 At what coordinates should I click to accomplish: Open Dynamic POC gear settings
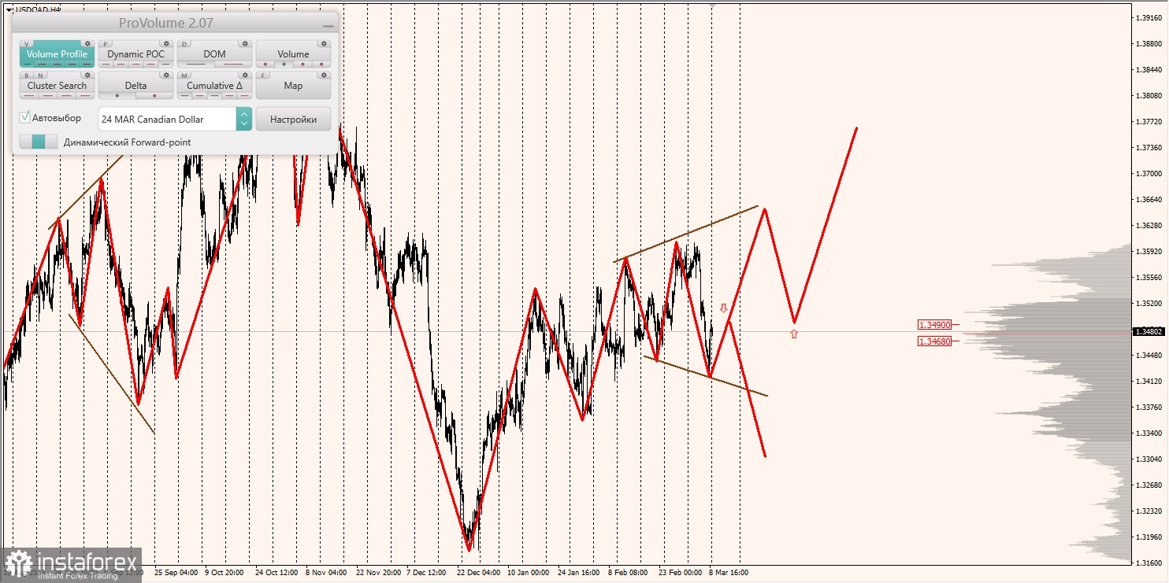pyautogui.click(x=166, y=43)
